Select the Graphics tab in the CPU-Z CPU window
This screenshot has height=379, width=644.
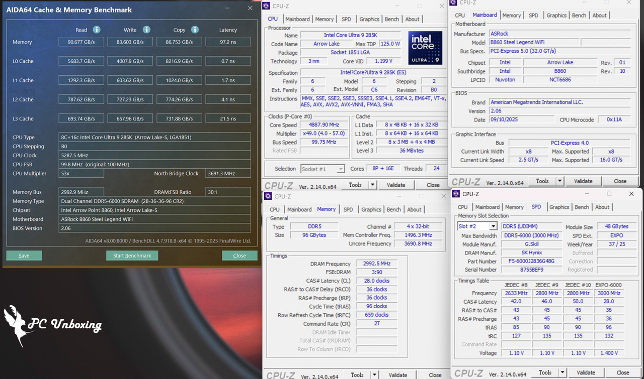(x=369, y=19)
